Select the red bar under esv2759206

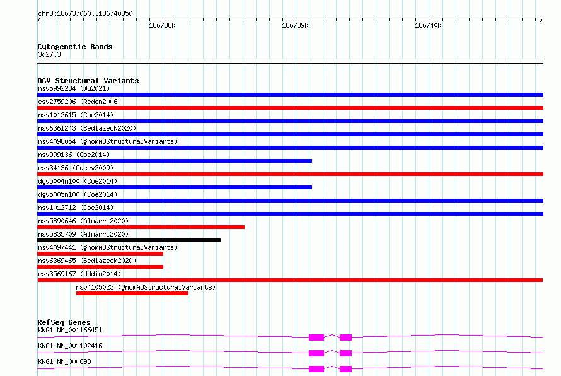(290, 108)
